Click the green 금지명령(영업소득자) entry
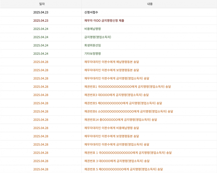This screenshot has height=173, width=217. 98,37
